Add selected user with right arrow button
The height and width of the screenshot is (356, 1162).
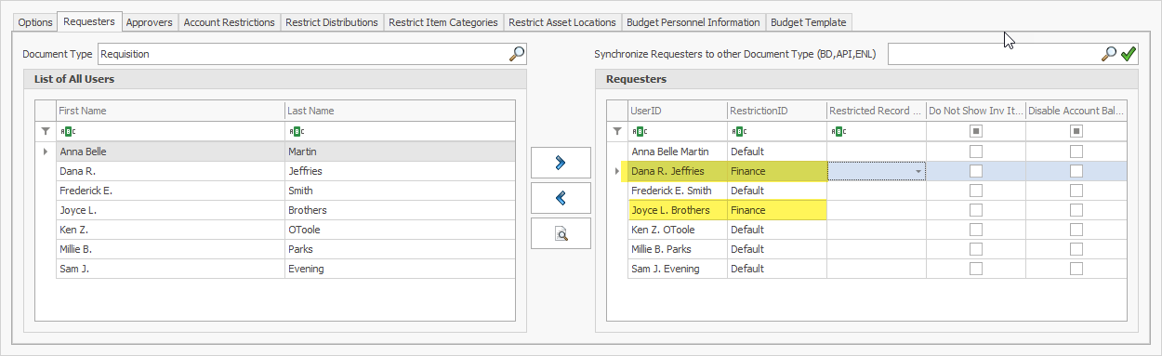[x=561, y=163]
